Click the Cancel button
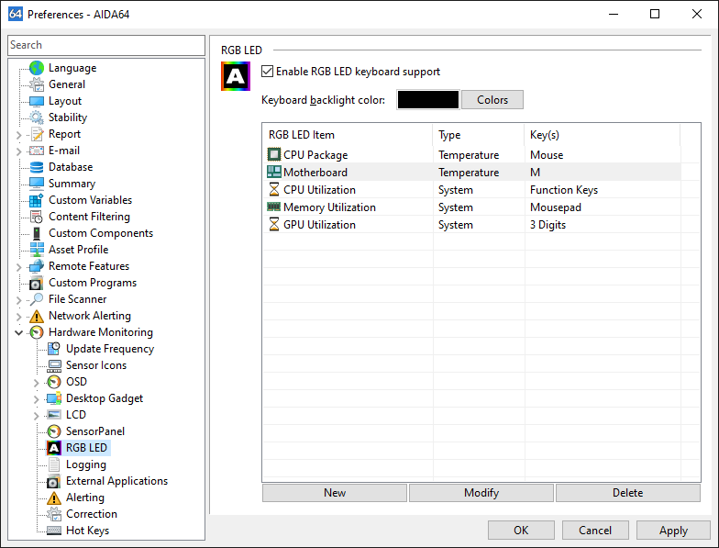Screen dimensions: 719x548 click(x=594, y=531)
